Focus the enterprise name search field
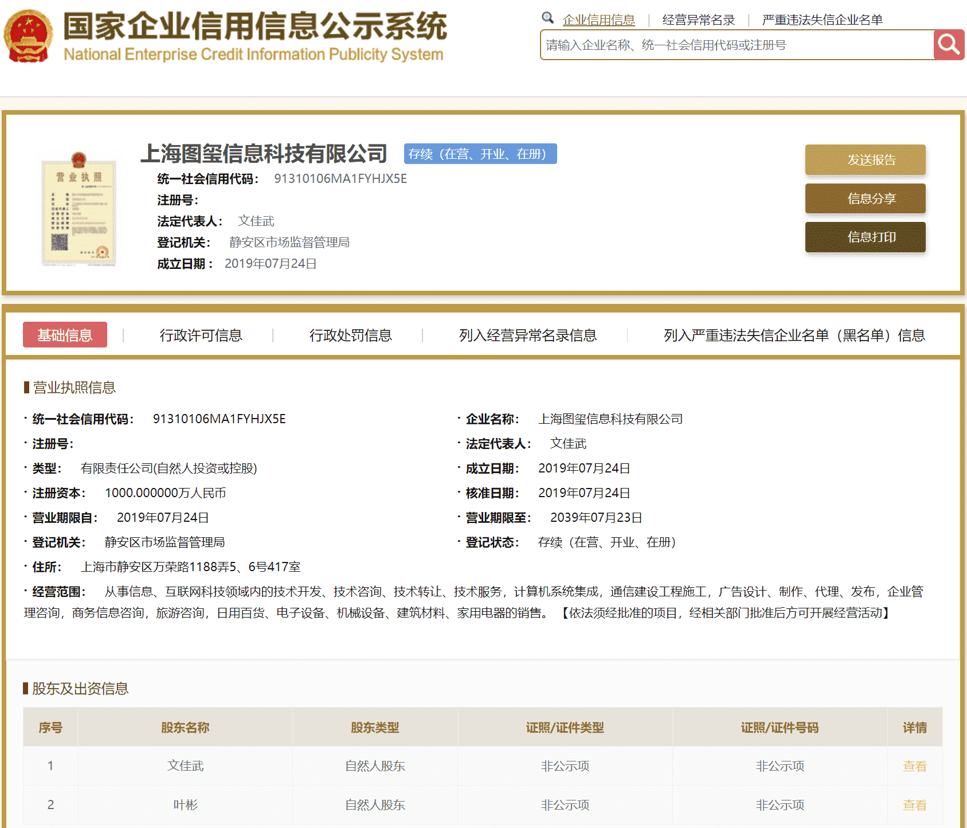The width and height of the screenshot is (967, 828). [737, 45]
